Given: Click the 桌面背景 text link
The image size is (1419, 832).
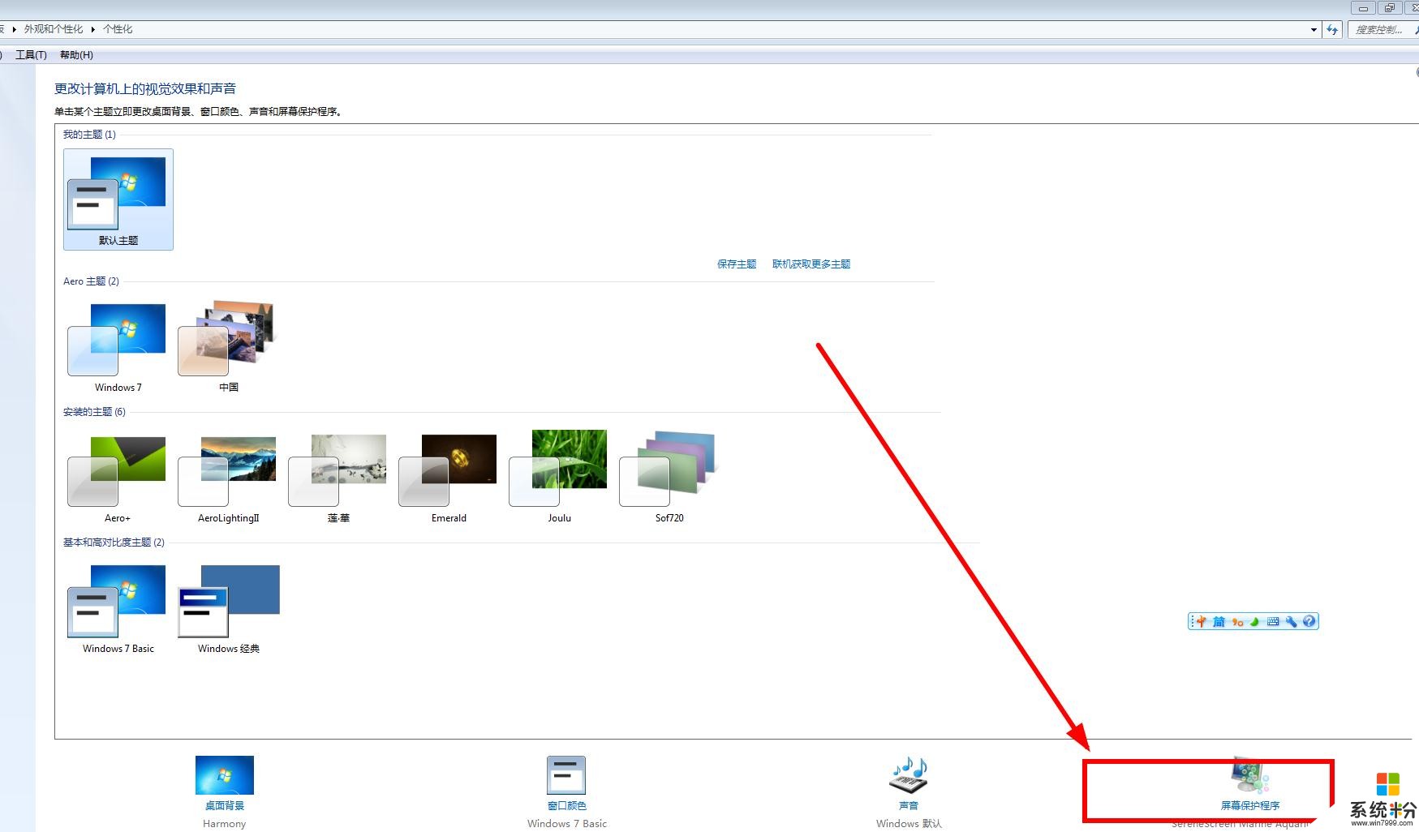Looking at the screenshot, I should [x=225, y=806].
